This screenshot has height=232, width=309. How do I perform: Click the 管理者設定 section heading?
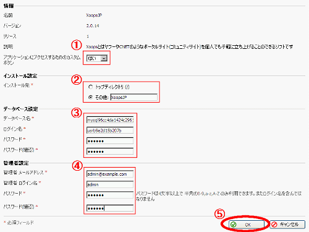16,163
